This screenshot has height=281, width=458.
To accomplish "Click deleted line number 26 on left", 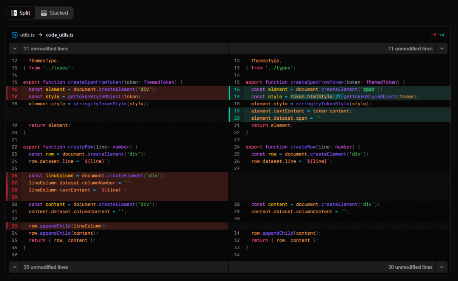I will coord(14,175).
